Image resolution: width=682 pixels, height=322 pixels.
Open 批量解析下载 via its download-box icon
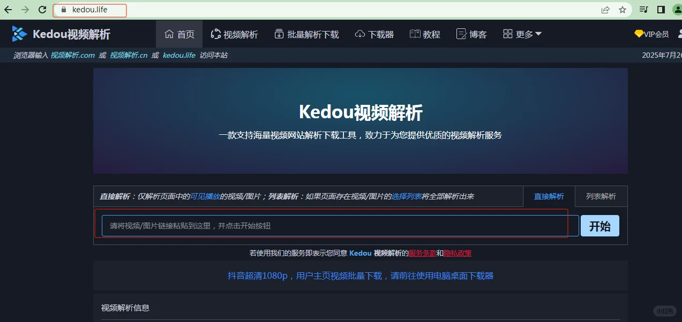point(279,33)
